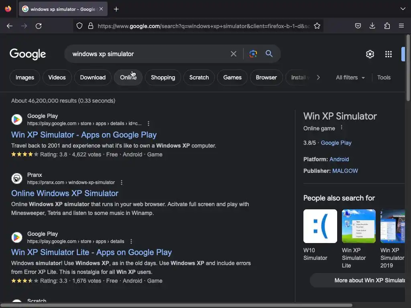
Task: Open options menu for Win XP Simulator Lite result
Action: click(131, 241)
